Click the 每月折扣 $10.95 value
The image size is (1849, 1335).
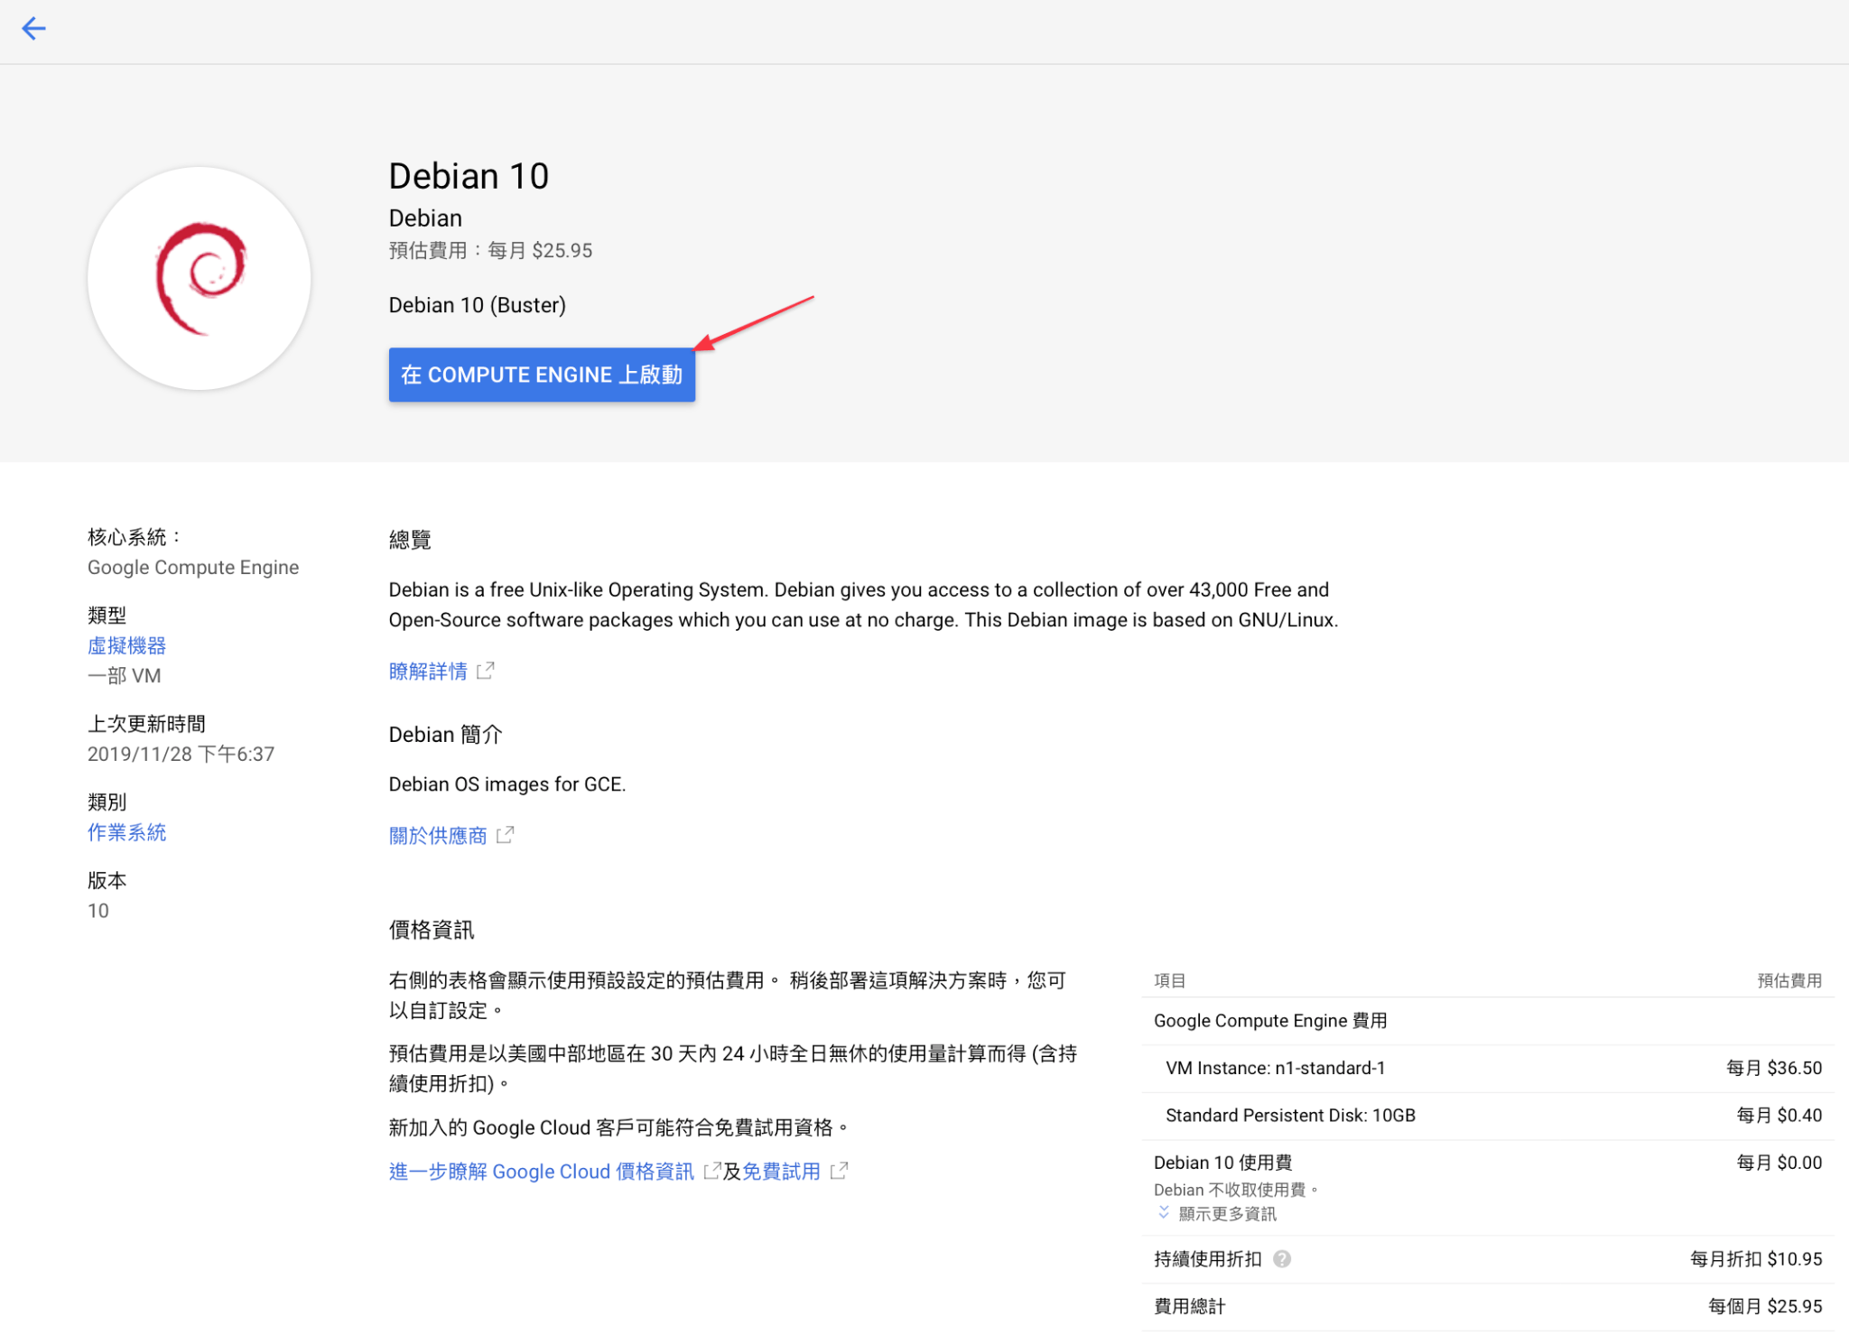[x=1756, y=1258]
